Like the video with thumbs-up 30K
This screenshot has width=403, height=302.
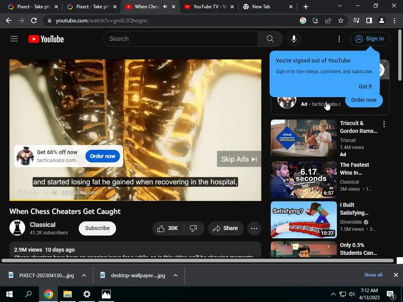pyautogui.click(x=168, y=228)
